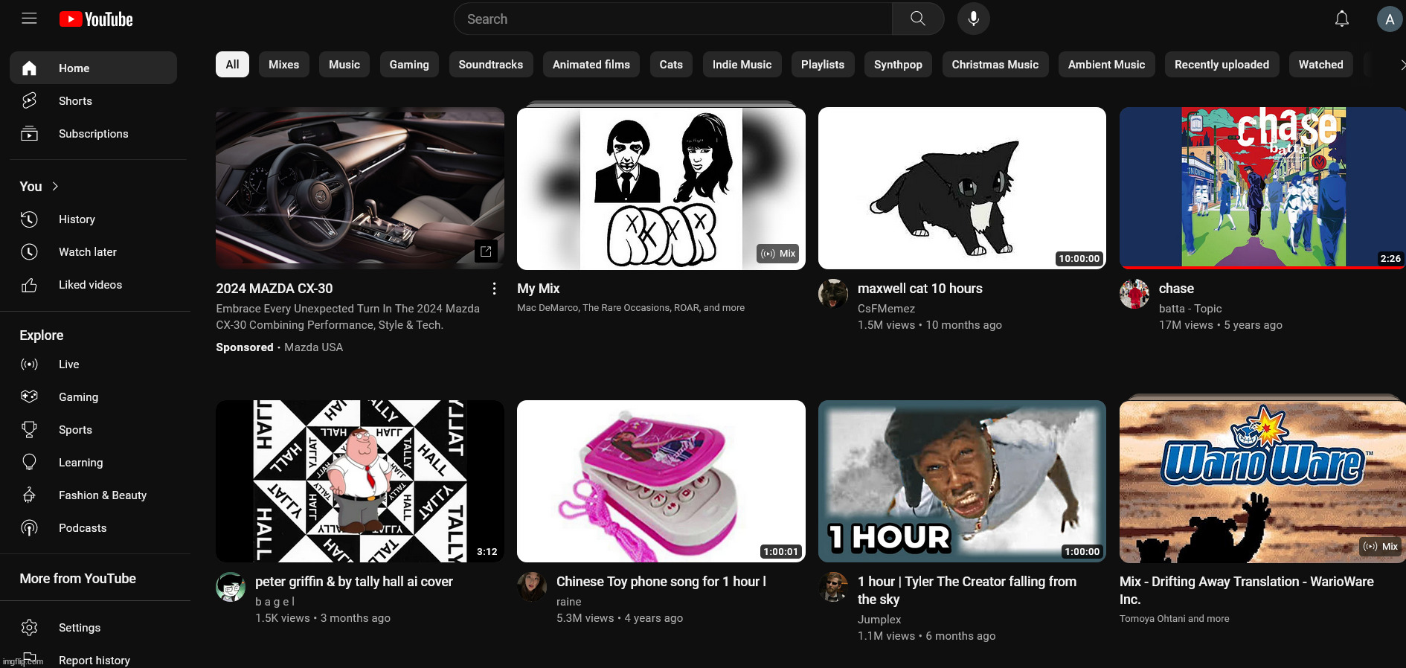Open the Report history flag icon
The image size is (1406, 668).
tap(29, 659)
